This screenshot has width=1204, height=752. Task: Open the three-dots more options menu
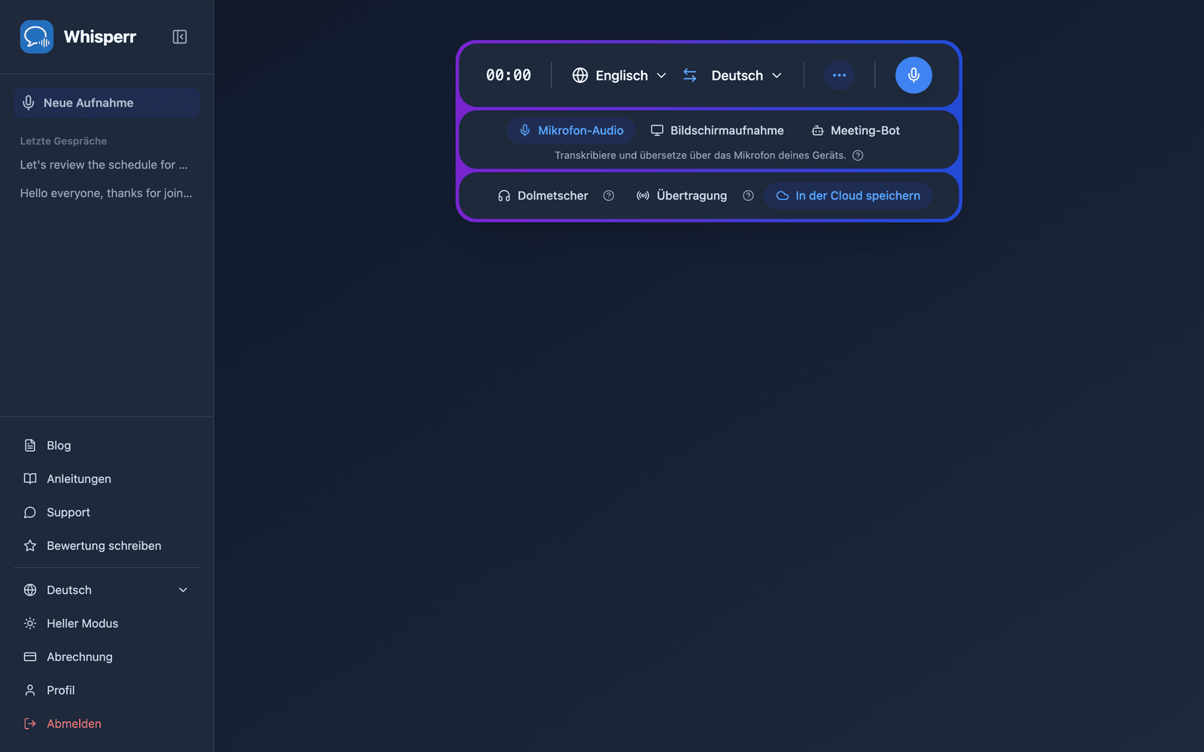[839, 75]
